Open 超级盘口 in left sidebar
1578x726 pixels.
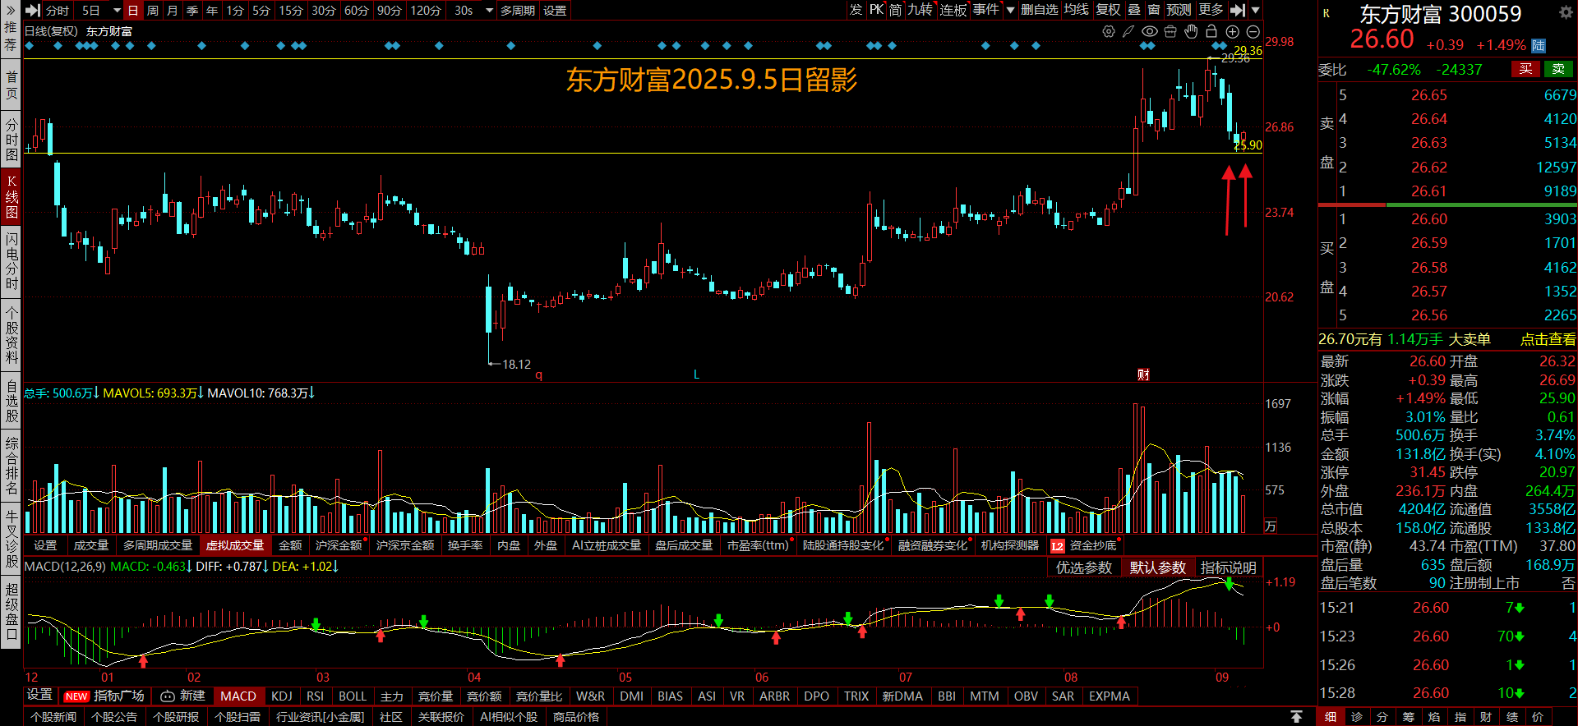(11, 611)
